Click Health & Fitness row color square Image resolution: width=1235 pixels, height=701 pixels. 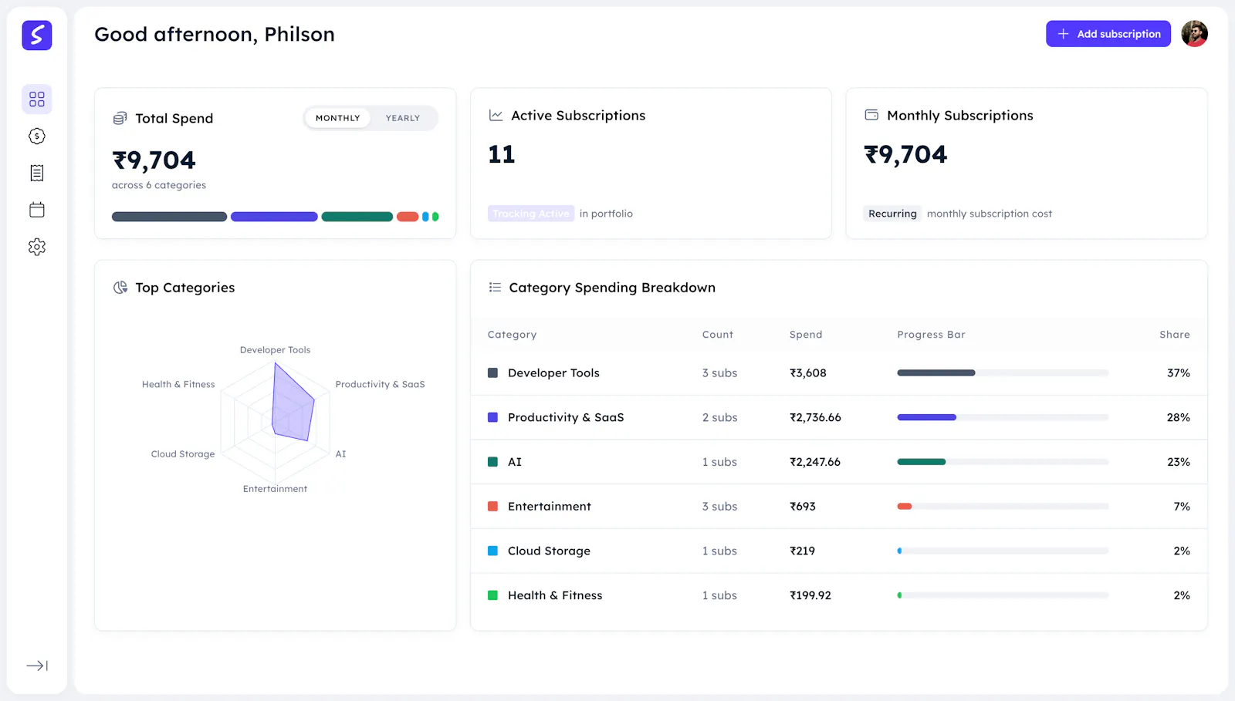pos(492,595)
